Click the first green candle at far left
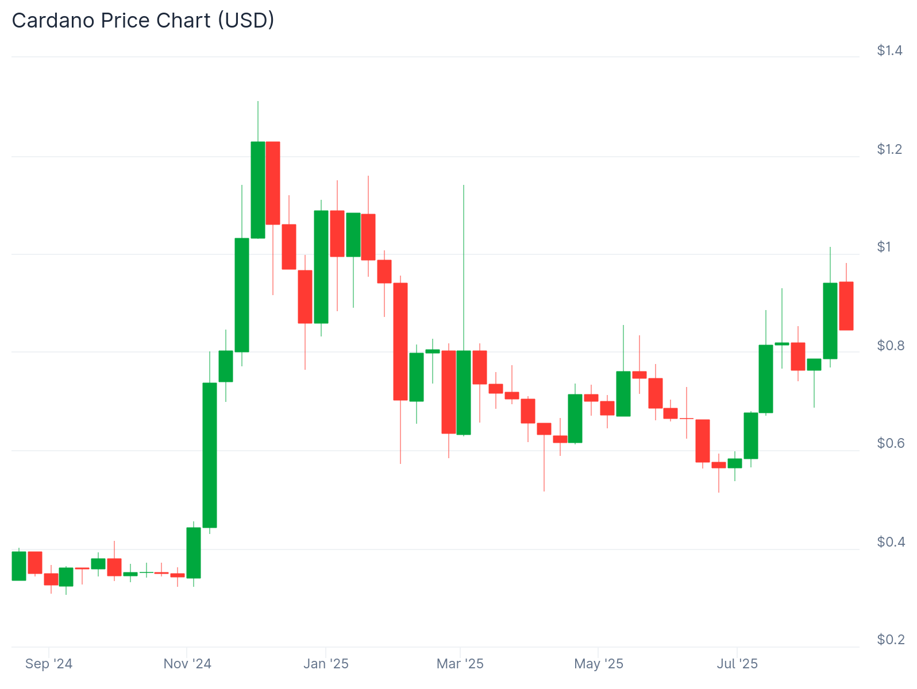This screenshot has height=689, width=917. (x=19, y=566)
